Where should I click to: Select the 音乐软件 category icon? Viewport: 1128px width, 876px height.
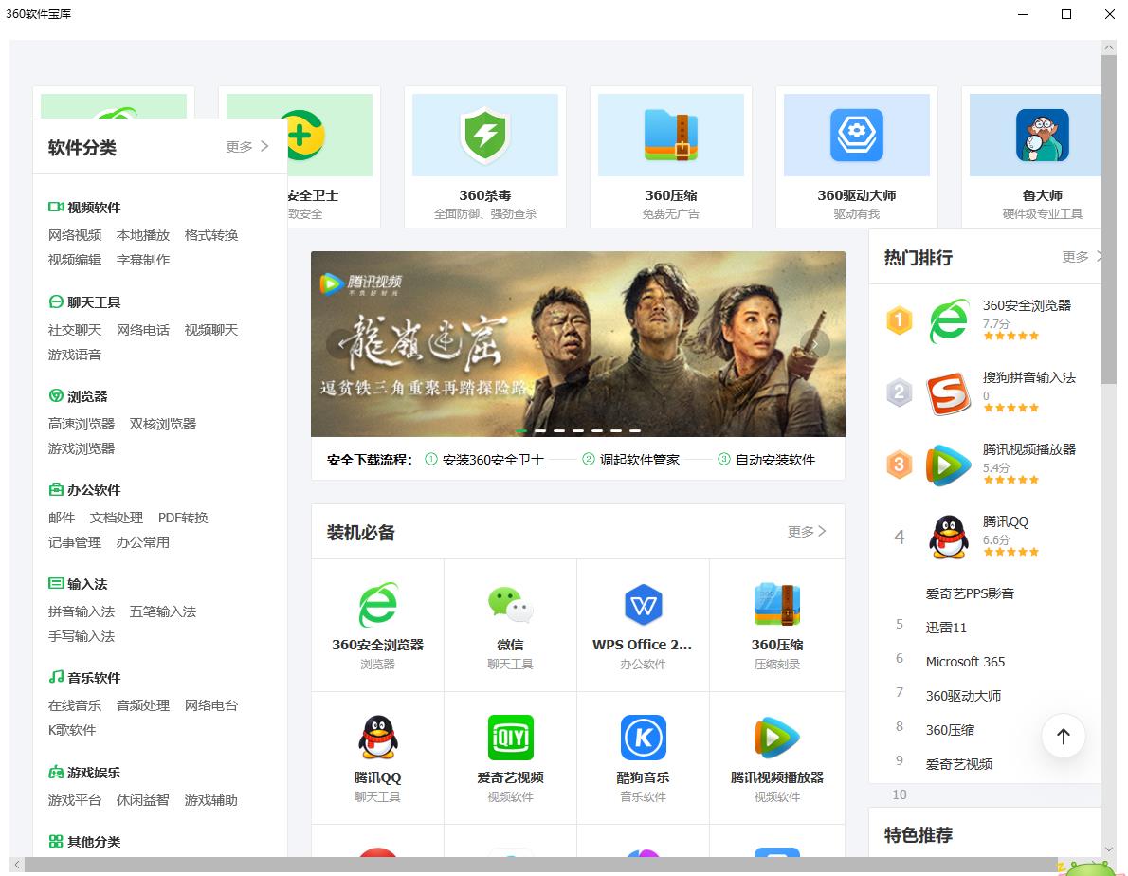click(55, 677)
